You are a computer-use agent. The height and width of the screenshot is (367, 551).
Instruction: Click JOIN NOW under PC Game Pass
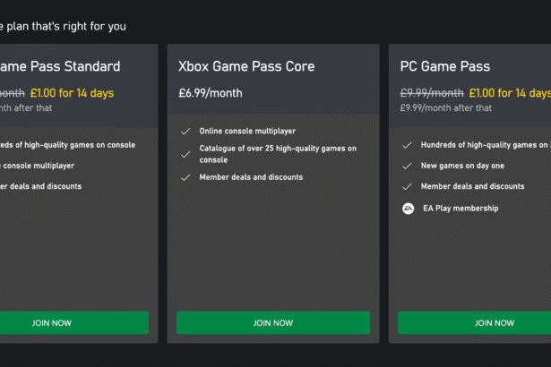tap(474, 322)
